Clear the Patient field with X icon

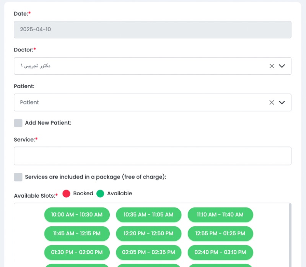point(272,103)
